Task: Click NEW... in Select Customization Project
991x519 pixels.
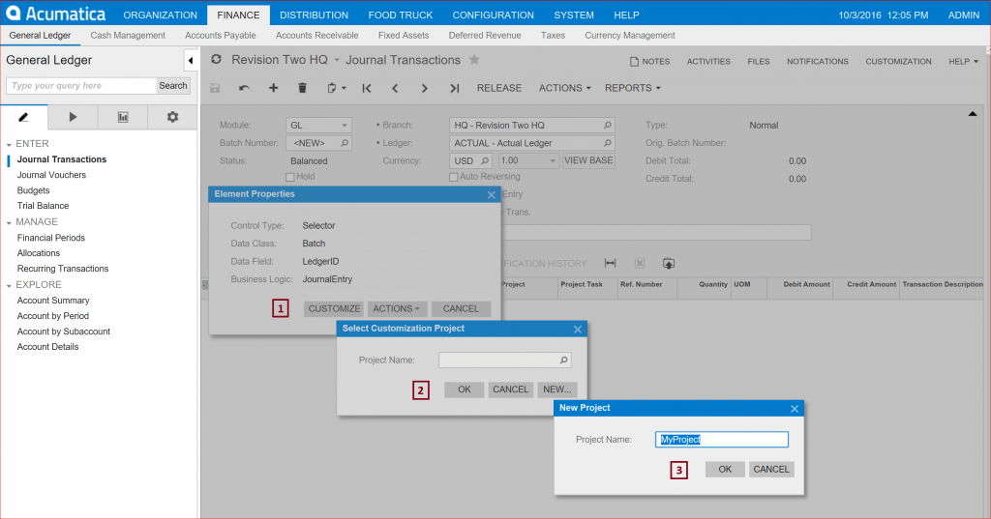Action: pyautogui.click(x=556, y=389)
